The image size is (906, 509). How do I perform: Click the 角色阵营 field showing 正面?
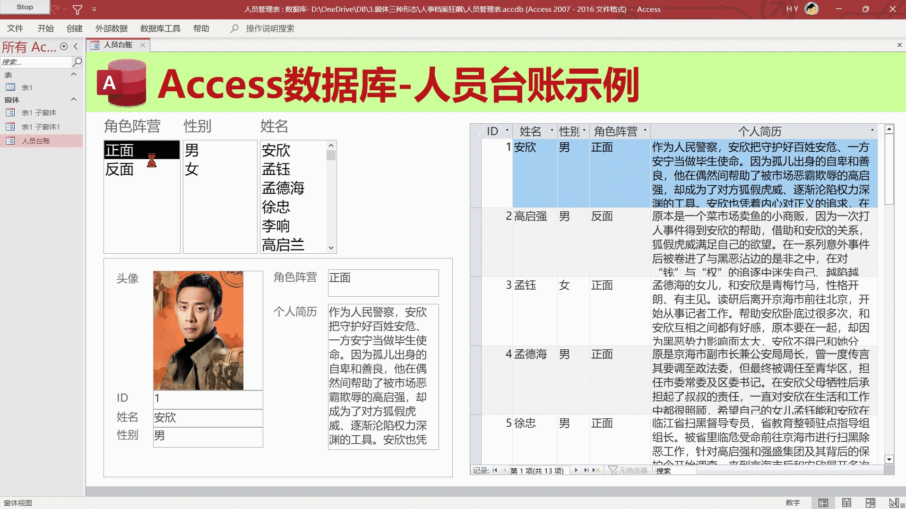click(383, 283)
